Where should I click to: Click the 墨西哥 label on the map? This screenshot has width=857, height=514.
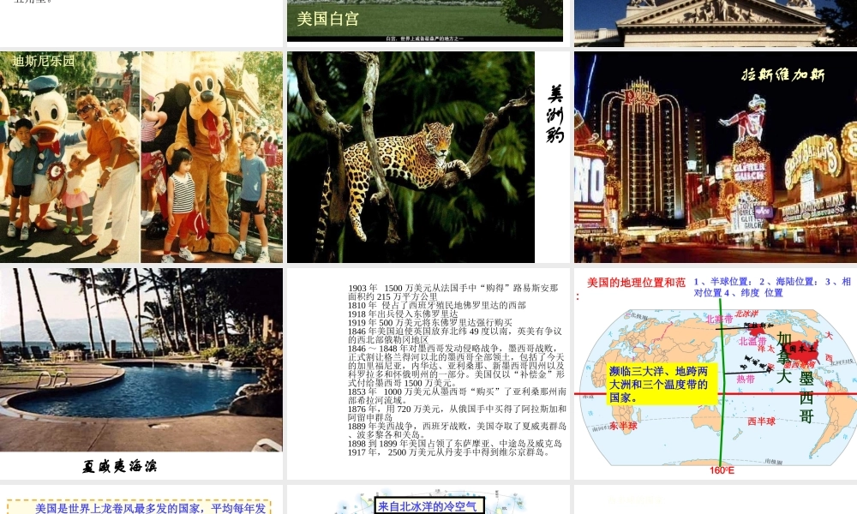806,397
